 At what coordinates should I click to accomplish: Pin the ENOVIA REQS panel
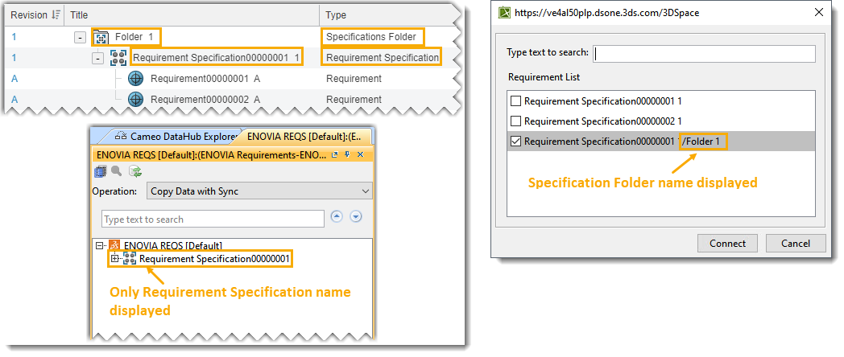click(347, 155)
